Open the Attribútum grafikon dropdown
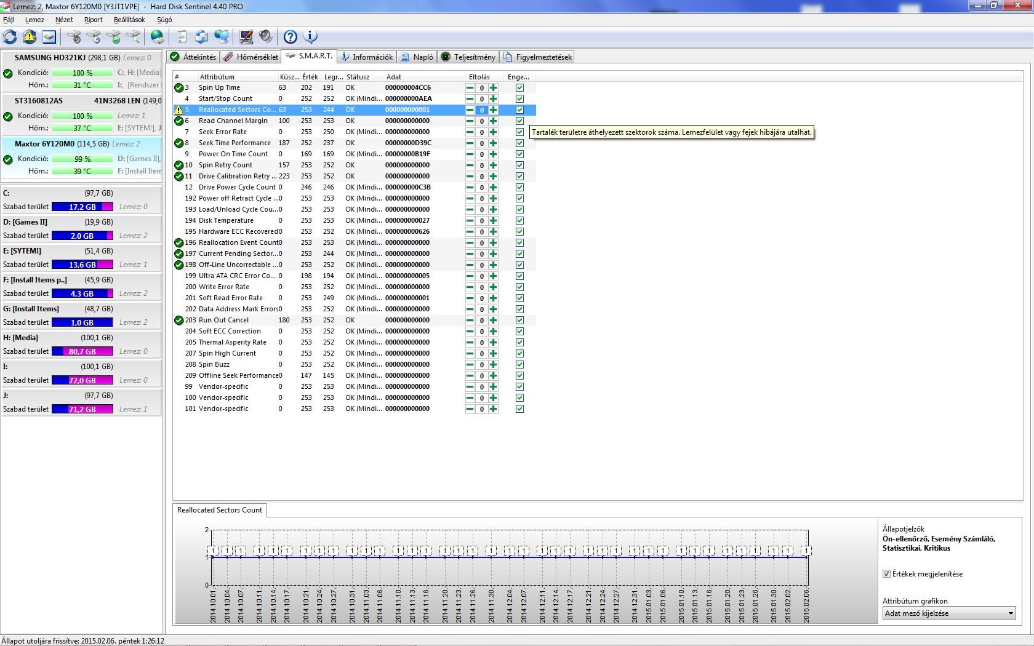 pos(948,613)
